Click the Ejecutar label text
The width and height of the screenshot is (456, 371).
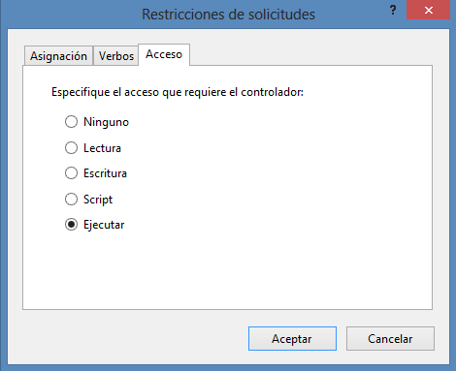(104, 225)
